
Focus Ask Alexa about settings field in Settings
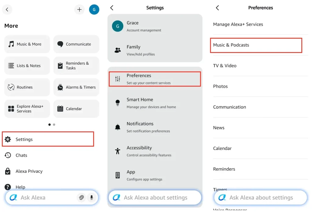tap(155, 197)
